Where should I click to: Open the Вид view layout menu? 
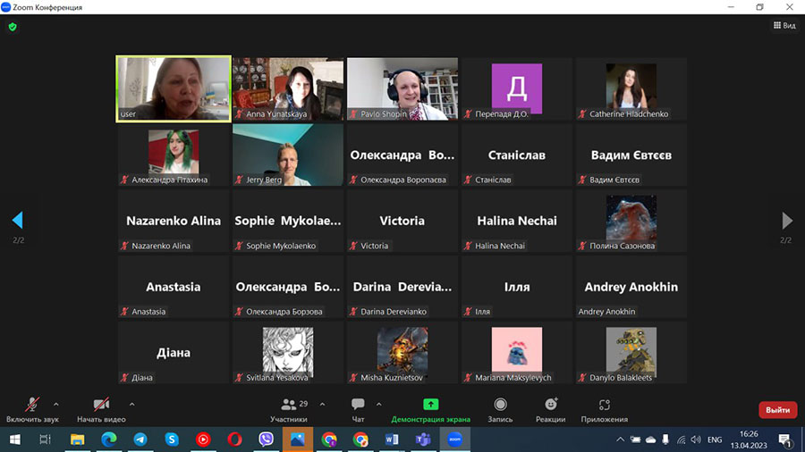pyautogui.click(x=784, y=26)
